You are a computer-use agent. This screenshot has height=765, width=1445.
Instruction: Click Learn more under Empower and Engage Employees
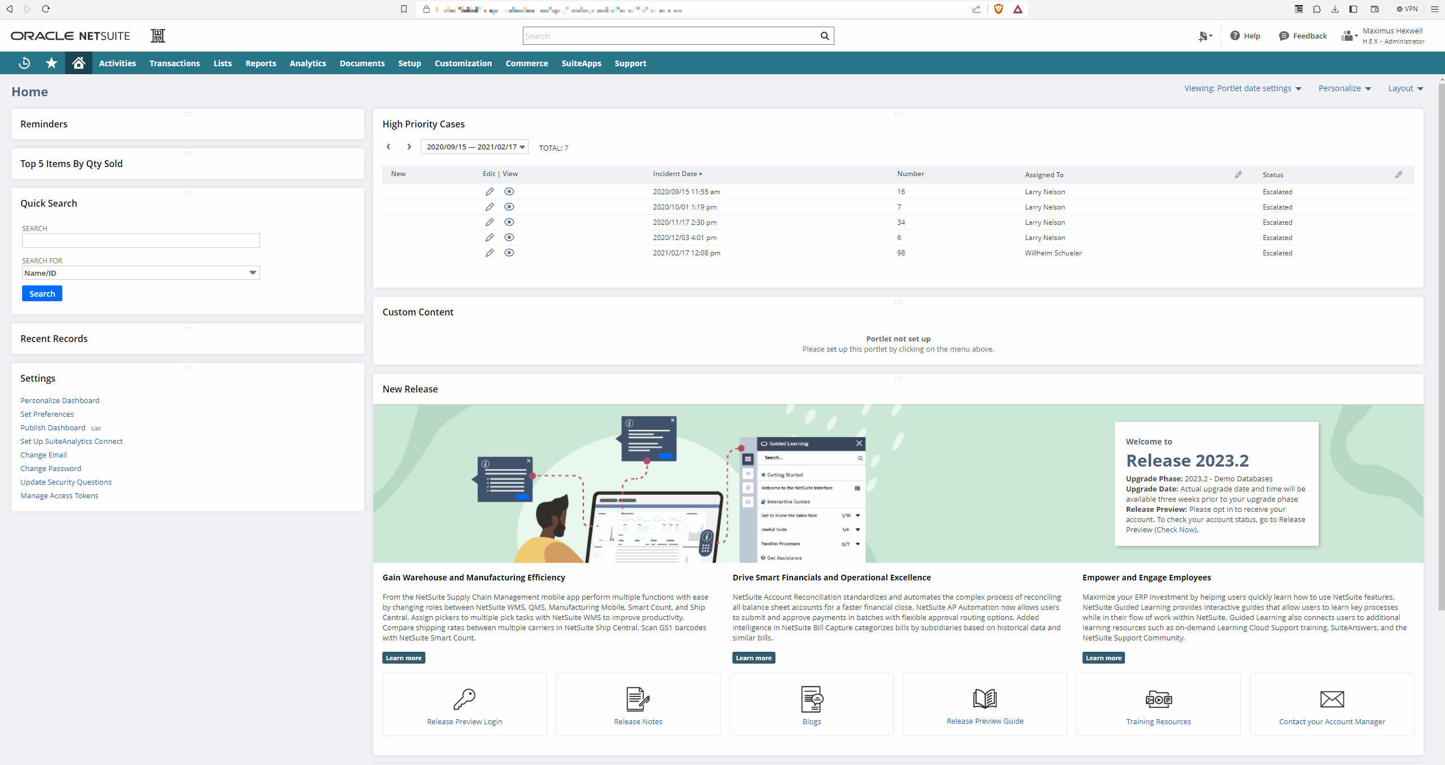tap(1104, 658)
